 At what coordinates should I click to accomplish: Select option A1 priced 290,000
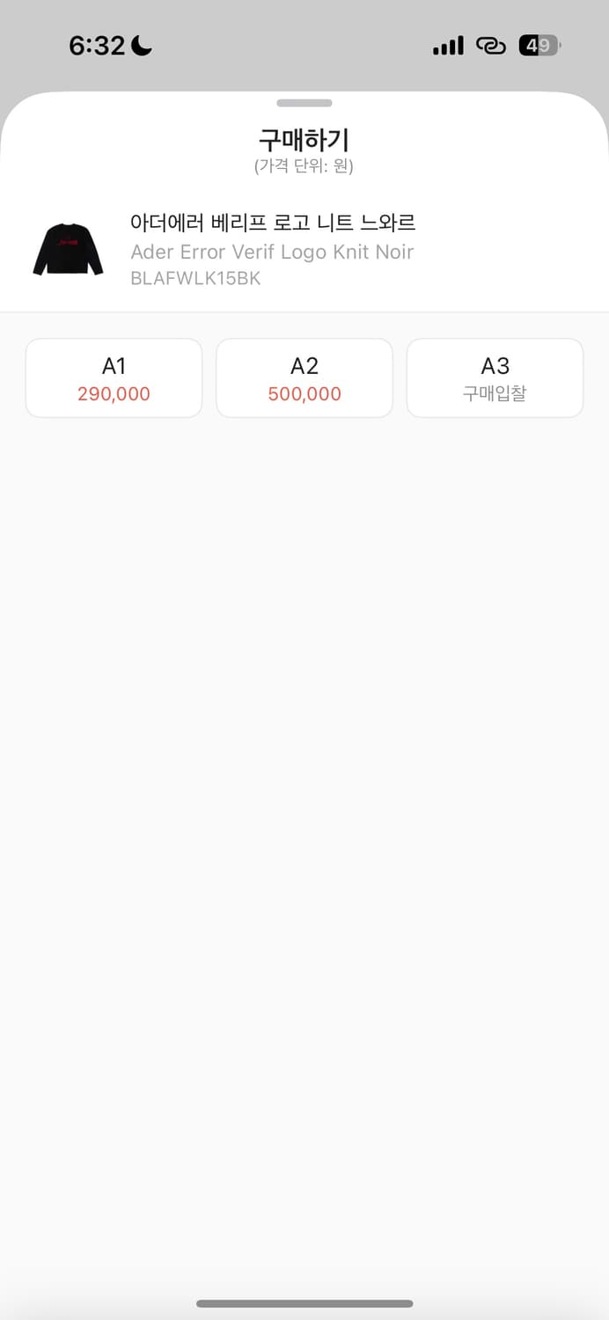(114, 377)
